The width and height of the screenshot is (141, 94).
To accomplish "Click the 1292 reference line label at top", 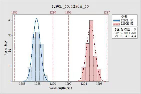I will pyautogui.click(x=68, y=12).
